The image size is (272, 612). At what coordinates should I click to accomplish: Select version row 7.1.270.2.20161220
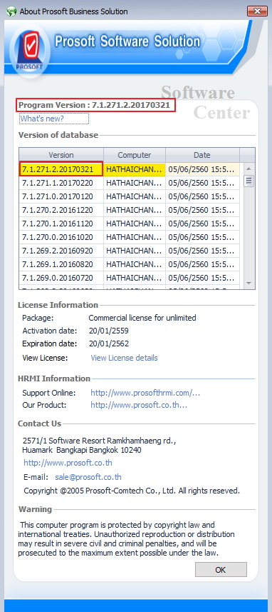coord(129,210)
